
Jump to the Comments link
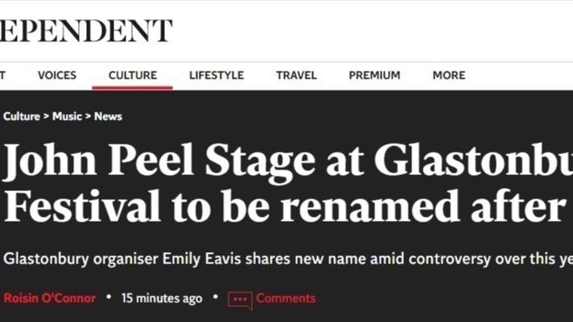coord(286,299)
